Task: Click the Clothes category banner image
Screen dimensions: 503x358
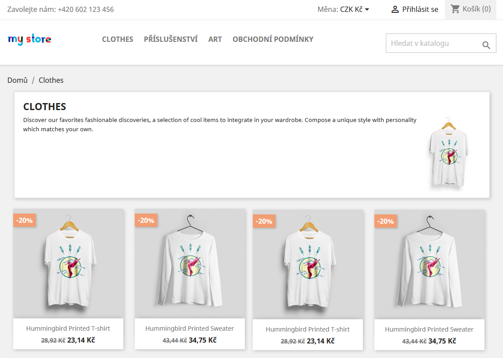Action: [x=449, y=152]
